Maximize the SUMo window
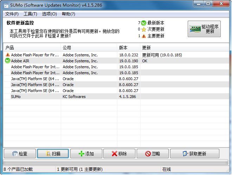Viewport: 232px width, 175px height. [x=208, y=4]
